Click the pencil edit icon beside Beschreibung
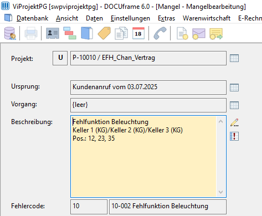 [234, 122]
